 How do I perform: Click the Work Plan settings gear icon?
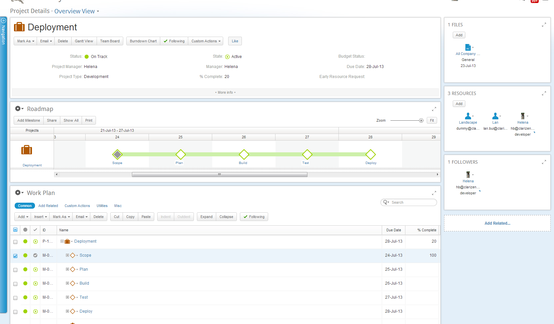[18, 193]
